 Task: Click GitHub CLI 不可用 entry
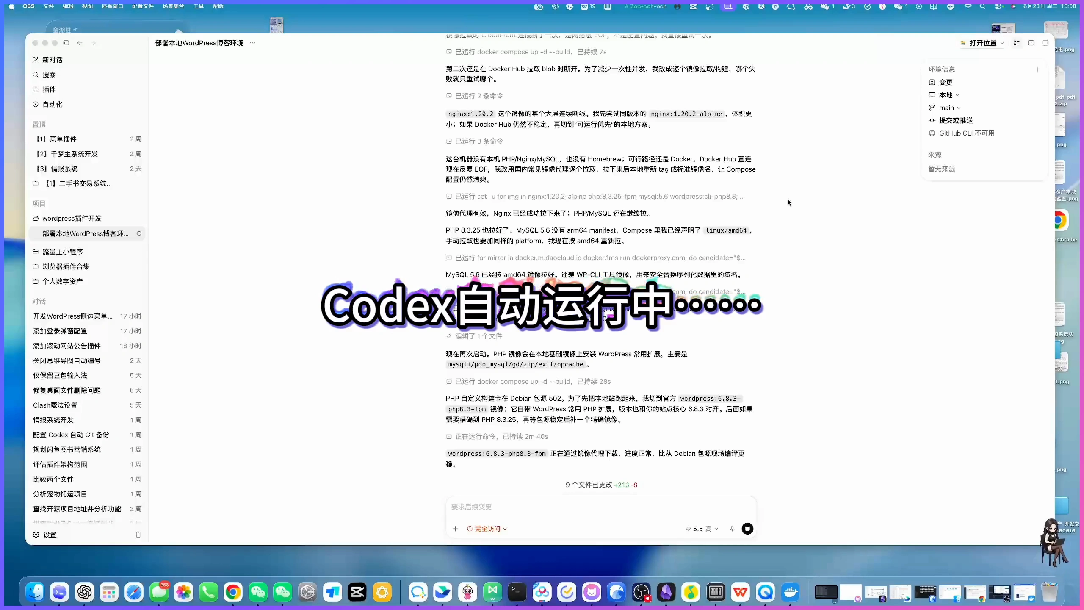(x=962, y=133)
